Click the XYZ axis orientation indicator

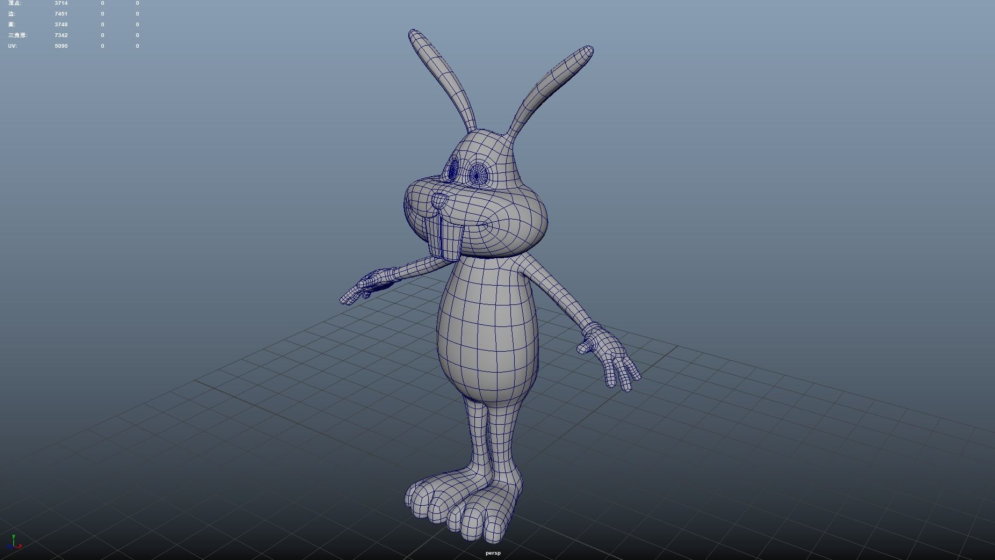click(15, 542)
